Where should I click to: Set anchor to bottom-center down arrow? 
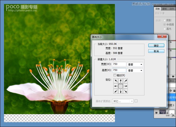[120, 91]
